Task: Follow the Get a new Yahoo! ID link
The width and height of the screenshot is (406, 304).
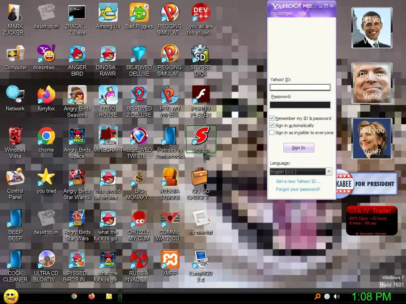Action: pos(298,181)
